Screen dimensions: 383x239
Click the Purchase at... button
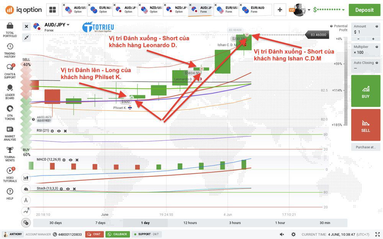coord(366,147)
